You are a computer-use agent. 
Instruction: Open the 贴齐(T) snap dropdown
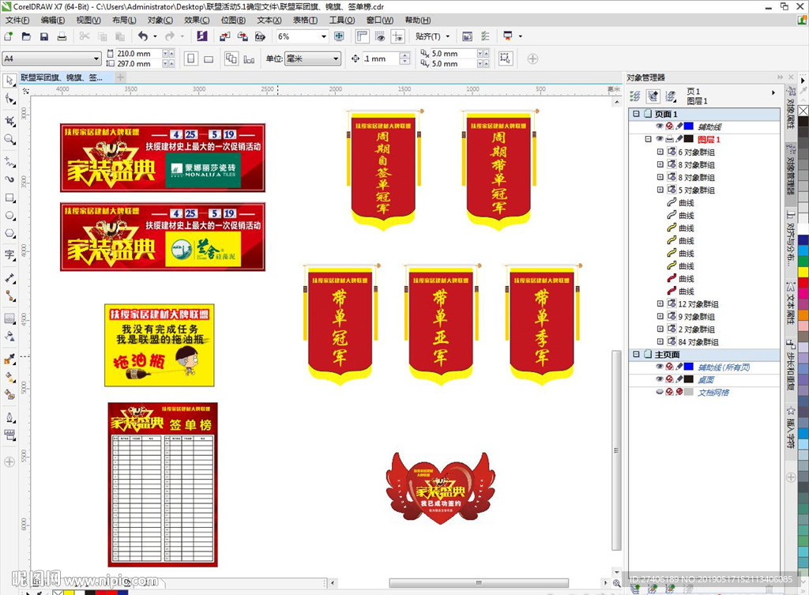[x=448, y=36]
